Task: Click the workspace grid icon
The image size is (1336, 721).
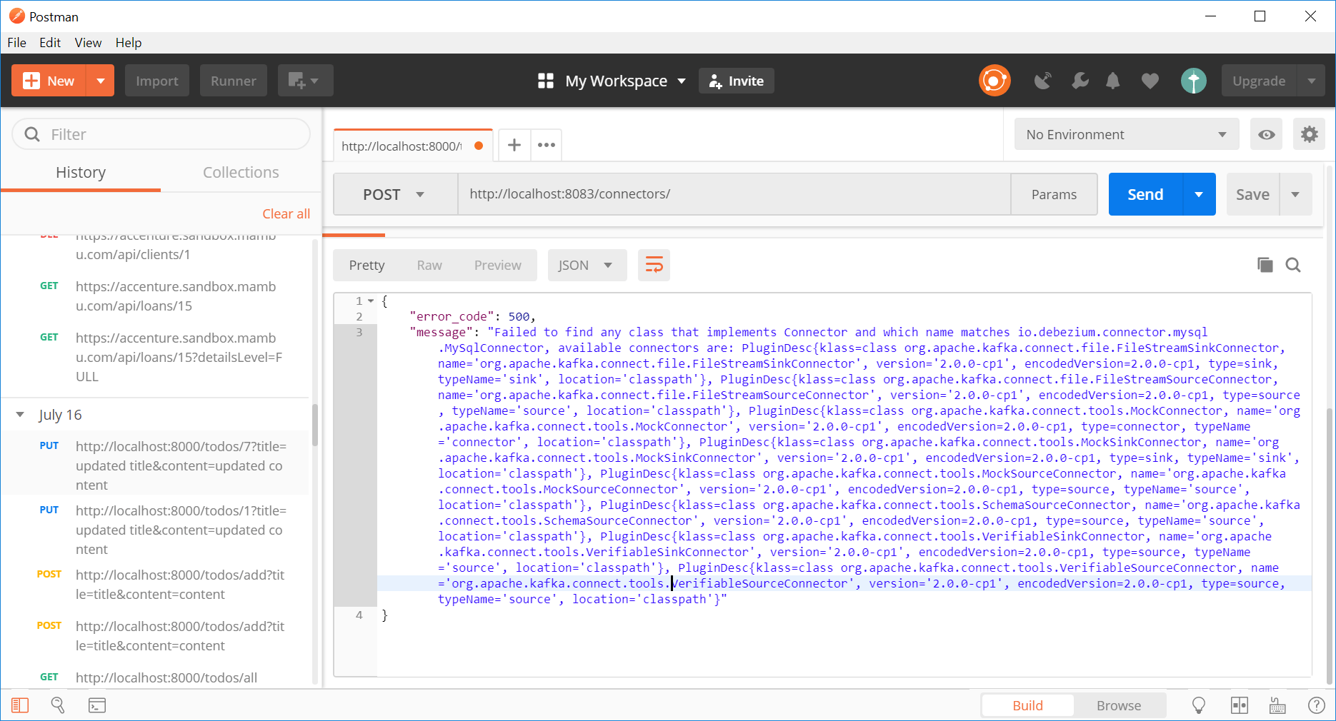Action: coord(546,81)
